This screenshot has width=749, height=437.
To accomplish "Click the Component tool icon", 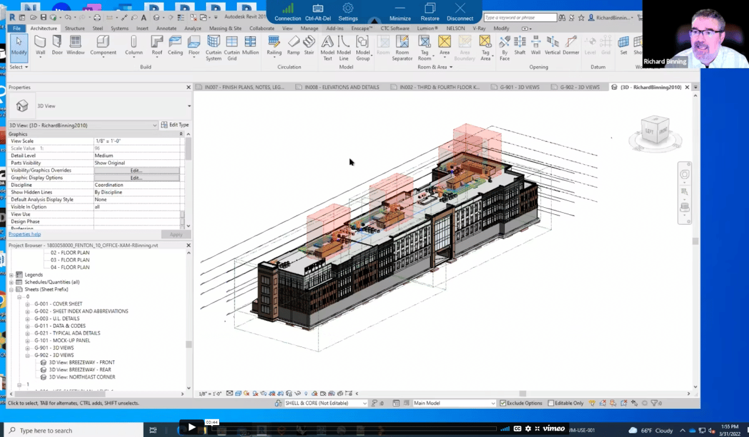I will click(103, 45).
